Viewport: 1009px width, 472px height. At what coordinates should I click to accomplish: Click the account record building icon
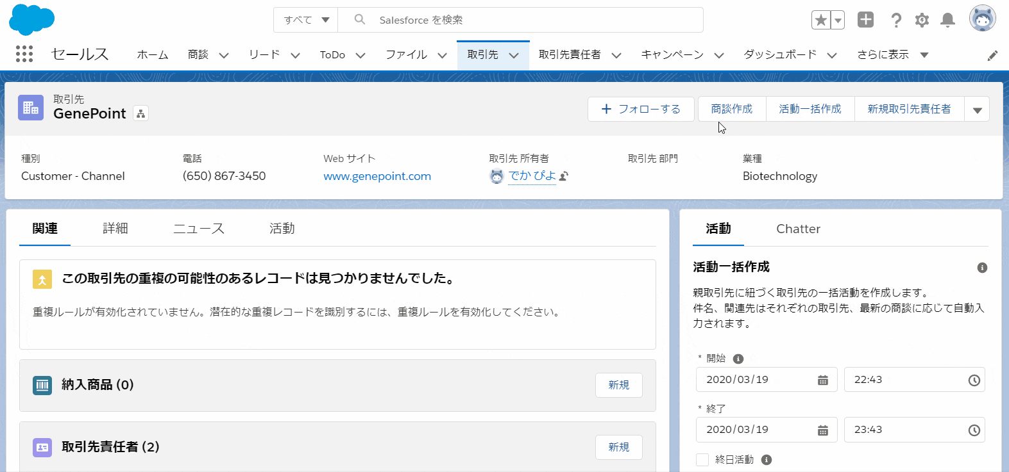point(31,108)
